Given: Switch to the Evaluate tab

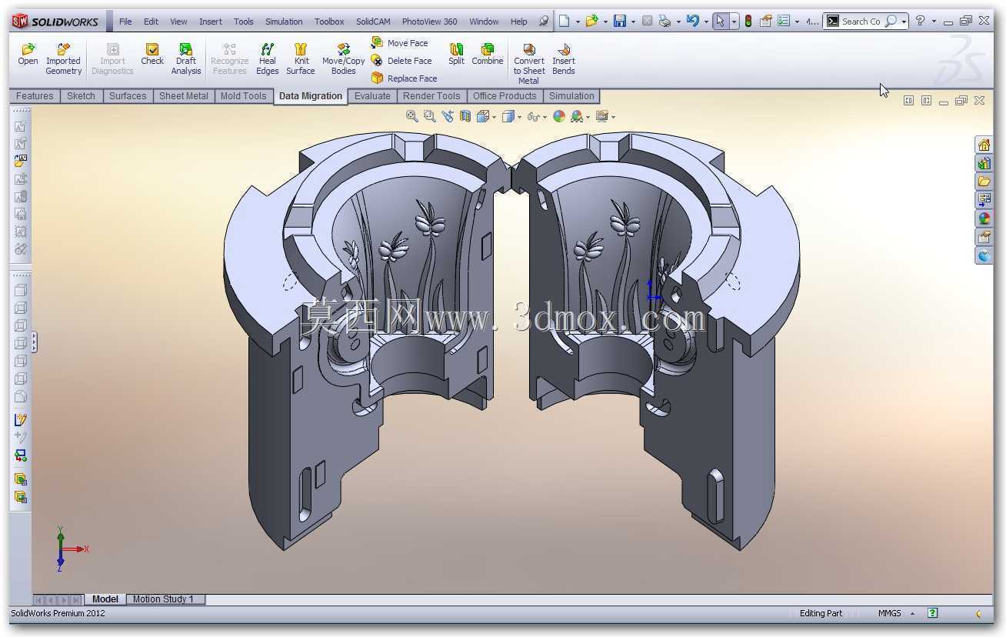Looking at the screenshot, I should (x=372, y=96).
